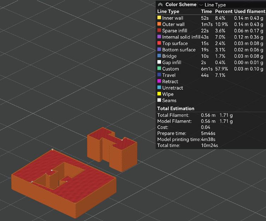Select the Outer wall row label
The image size is (266, 221).
173,24
